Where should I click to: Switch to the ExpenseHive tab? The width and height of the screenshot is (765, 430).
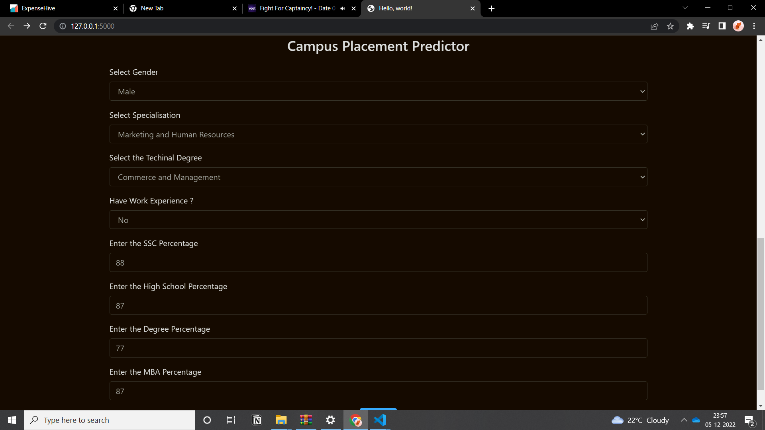60,8
